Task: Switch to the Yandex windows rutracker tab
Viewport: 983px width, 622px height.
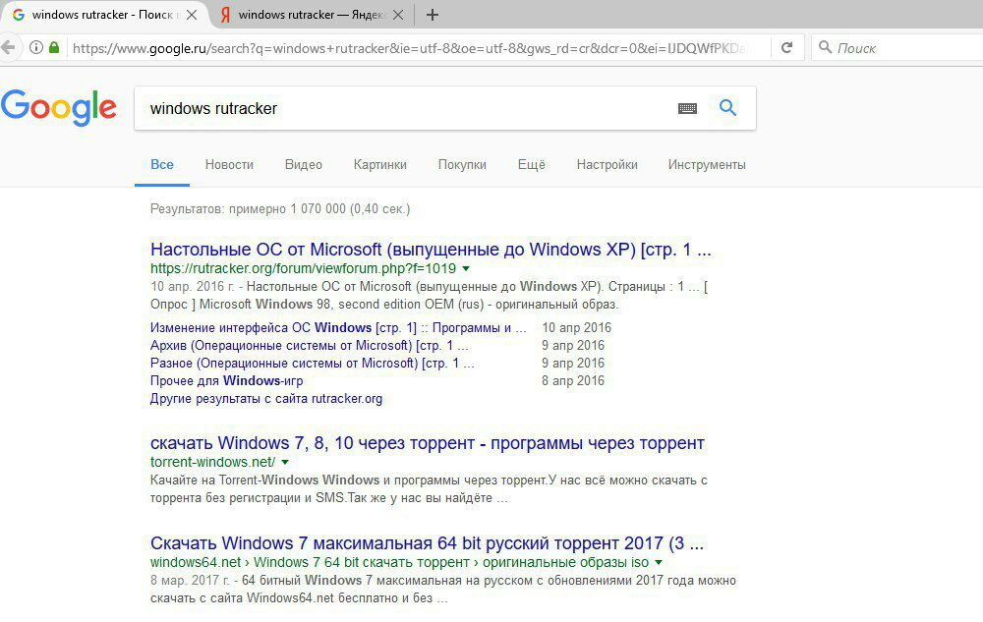Action: (312, 15)
